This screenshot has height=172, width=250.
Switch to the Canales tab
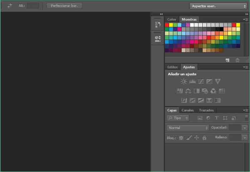(187, 110)
